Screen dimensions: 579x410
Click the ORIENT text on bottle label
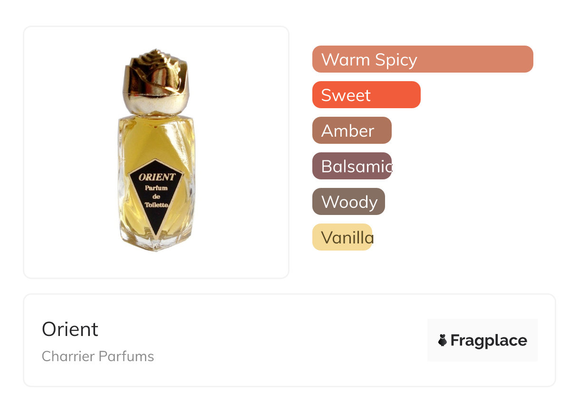157,177
